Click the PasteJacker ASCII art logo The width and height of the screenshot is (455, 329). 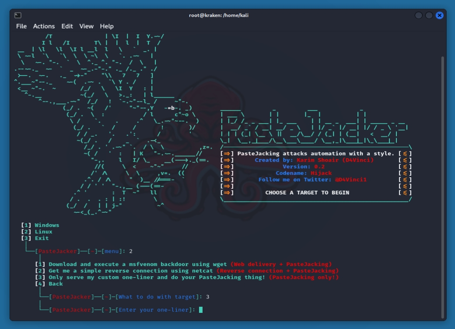click(314, 127)
